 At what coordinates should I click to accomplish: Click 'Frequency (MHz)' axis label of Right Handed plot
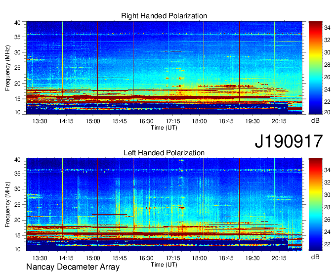tap(7, 68)
